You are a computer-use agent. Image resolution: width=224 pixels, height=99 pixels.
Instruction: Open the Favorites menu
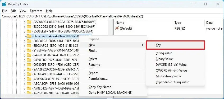click(x=36, y=11)
